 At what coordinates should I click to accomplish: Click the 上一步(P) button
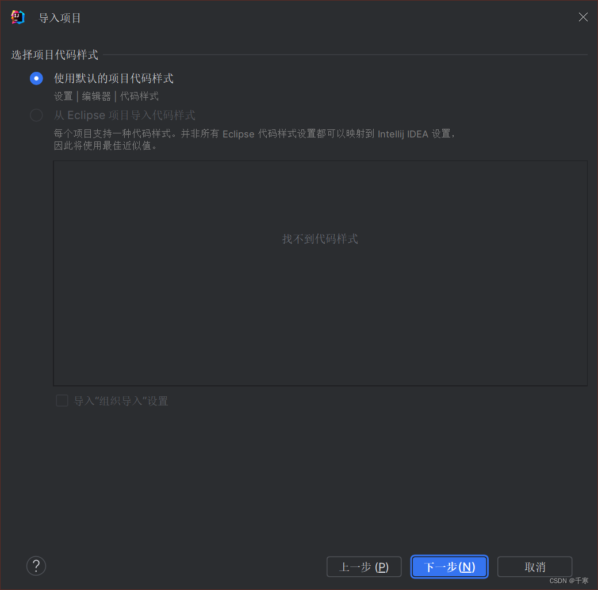[x=363, y=566]
